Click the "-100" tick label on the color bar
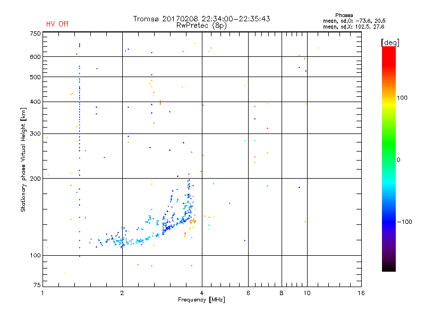This screenshot has height=319, width=425. 404,222
